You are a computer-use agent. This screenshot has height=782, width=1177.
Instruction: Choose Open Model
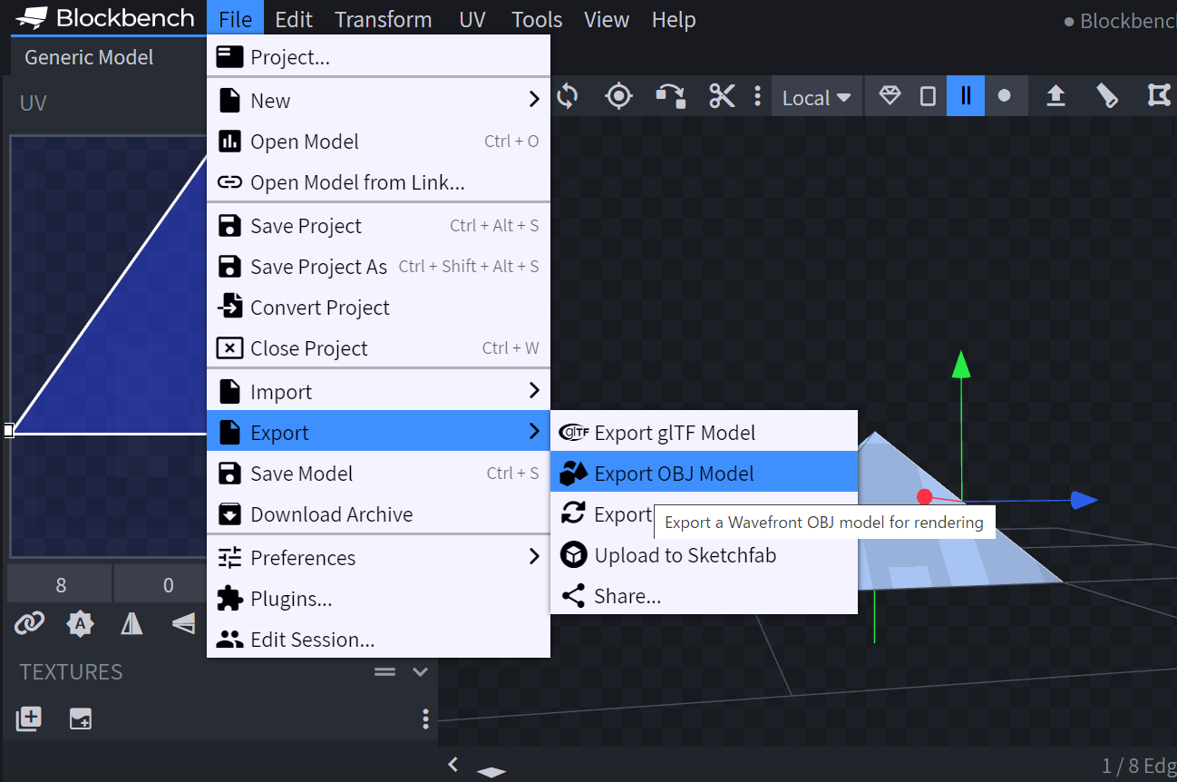[379, 141]
